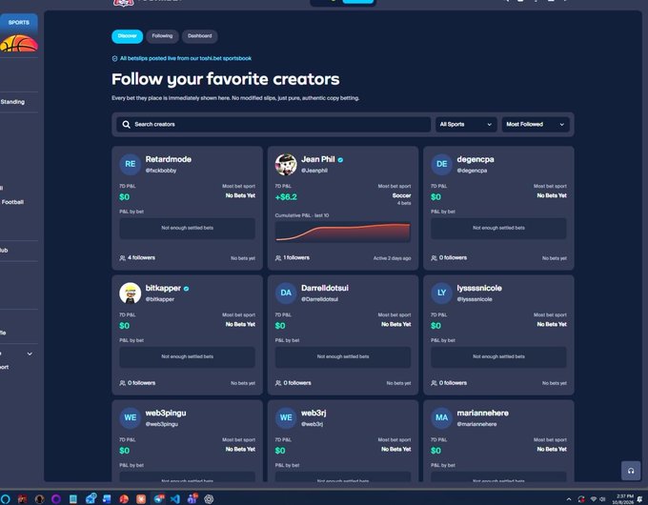The height and width of the screenshot is (505, 648).
Task: Expand the sidebar chevron near bottom
Action: (30, 353)
